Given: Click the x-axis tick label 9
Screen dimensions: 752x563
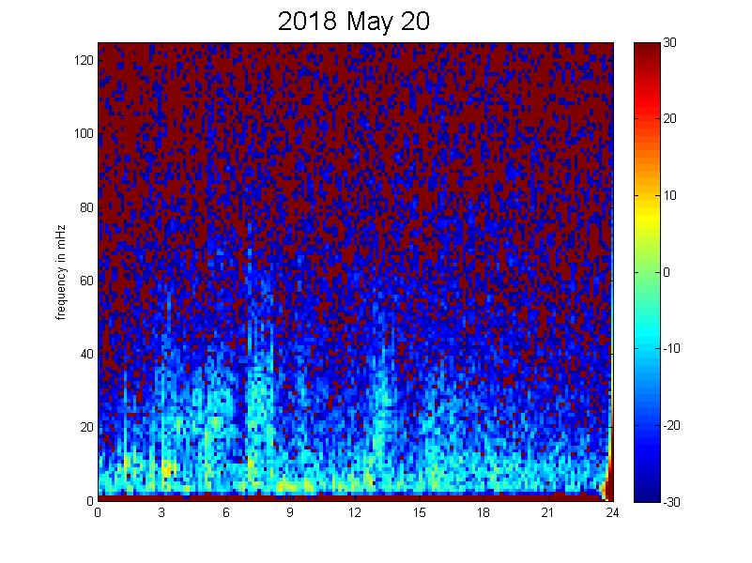Looking at the screenshot, I should click(x=290, y=512).
